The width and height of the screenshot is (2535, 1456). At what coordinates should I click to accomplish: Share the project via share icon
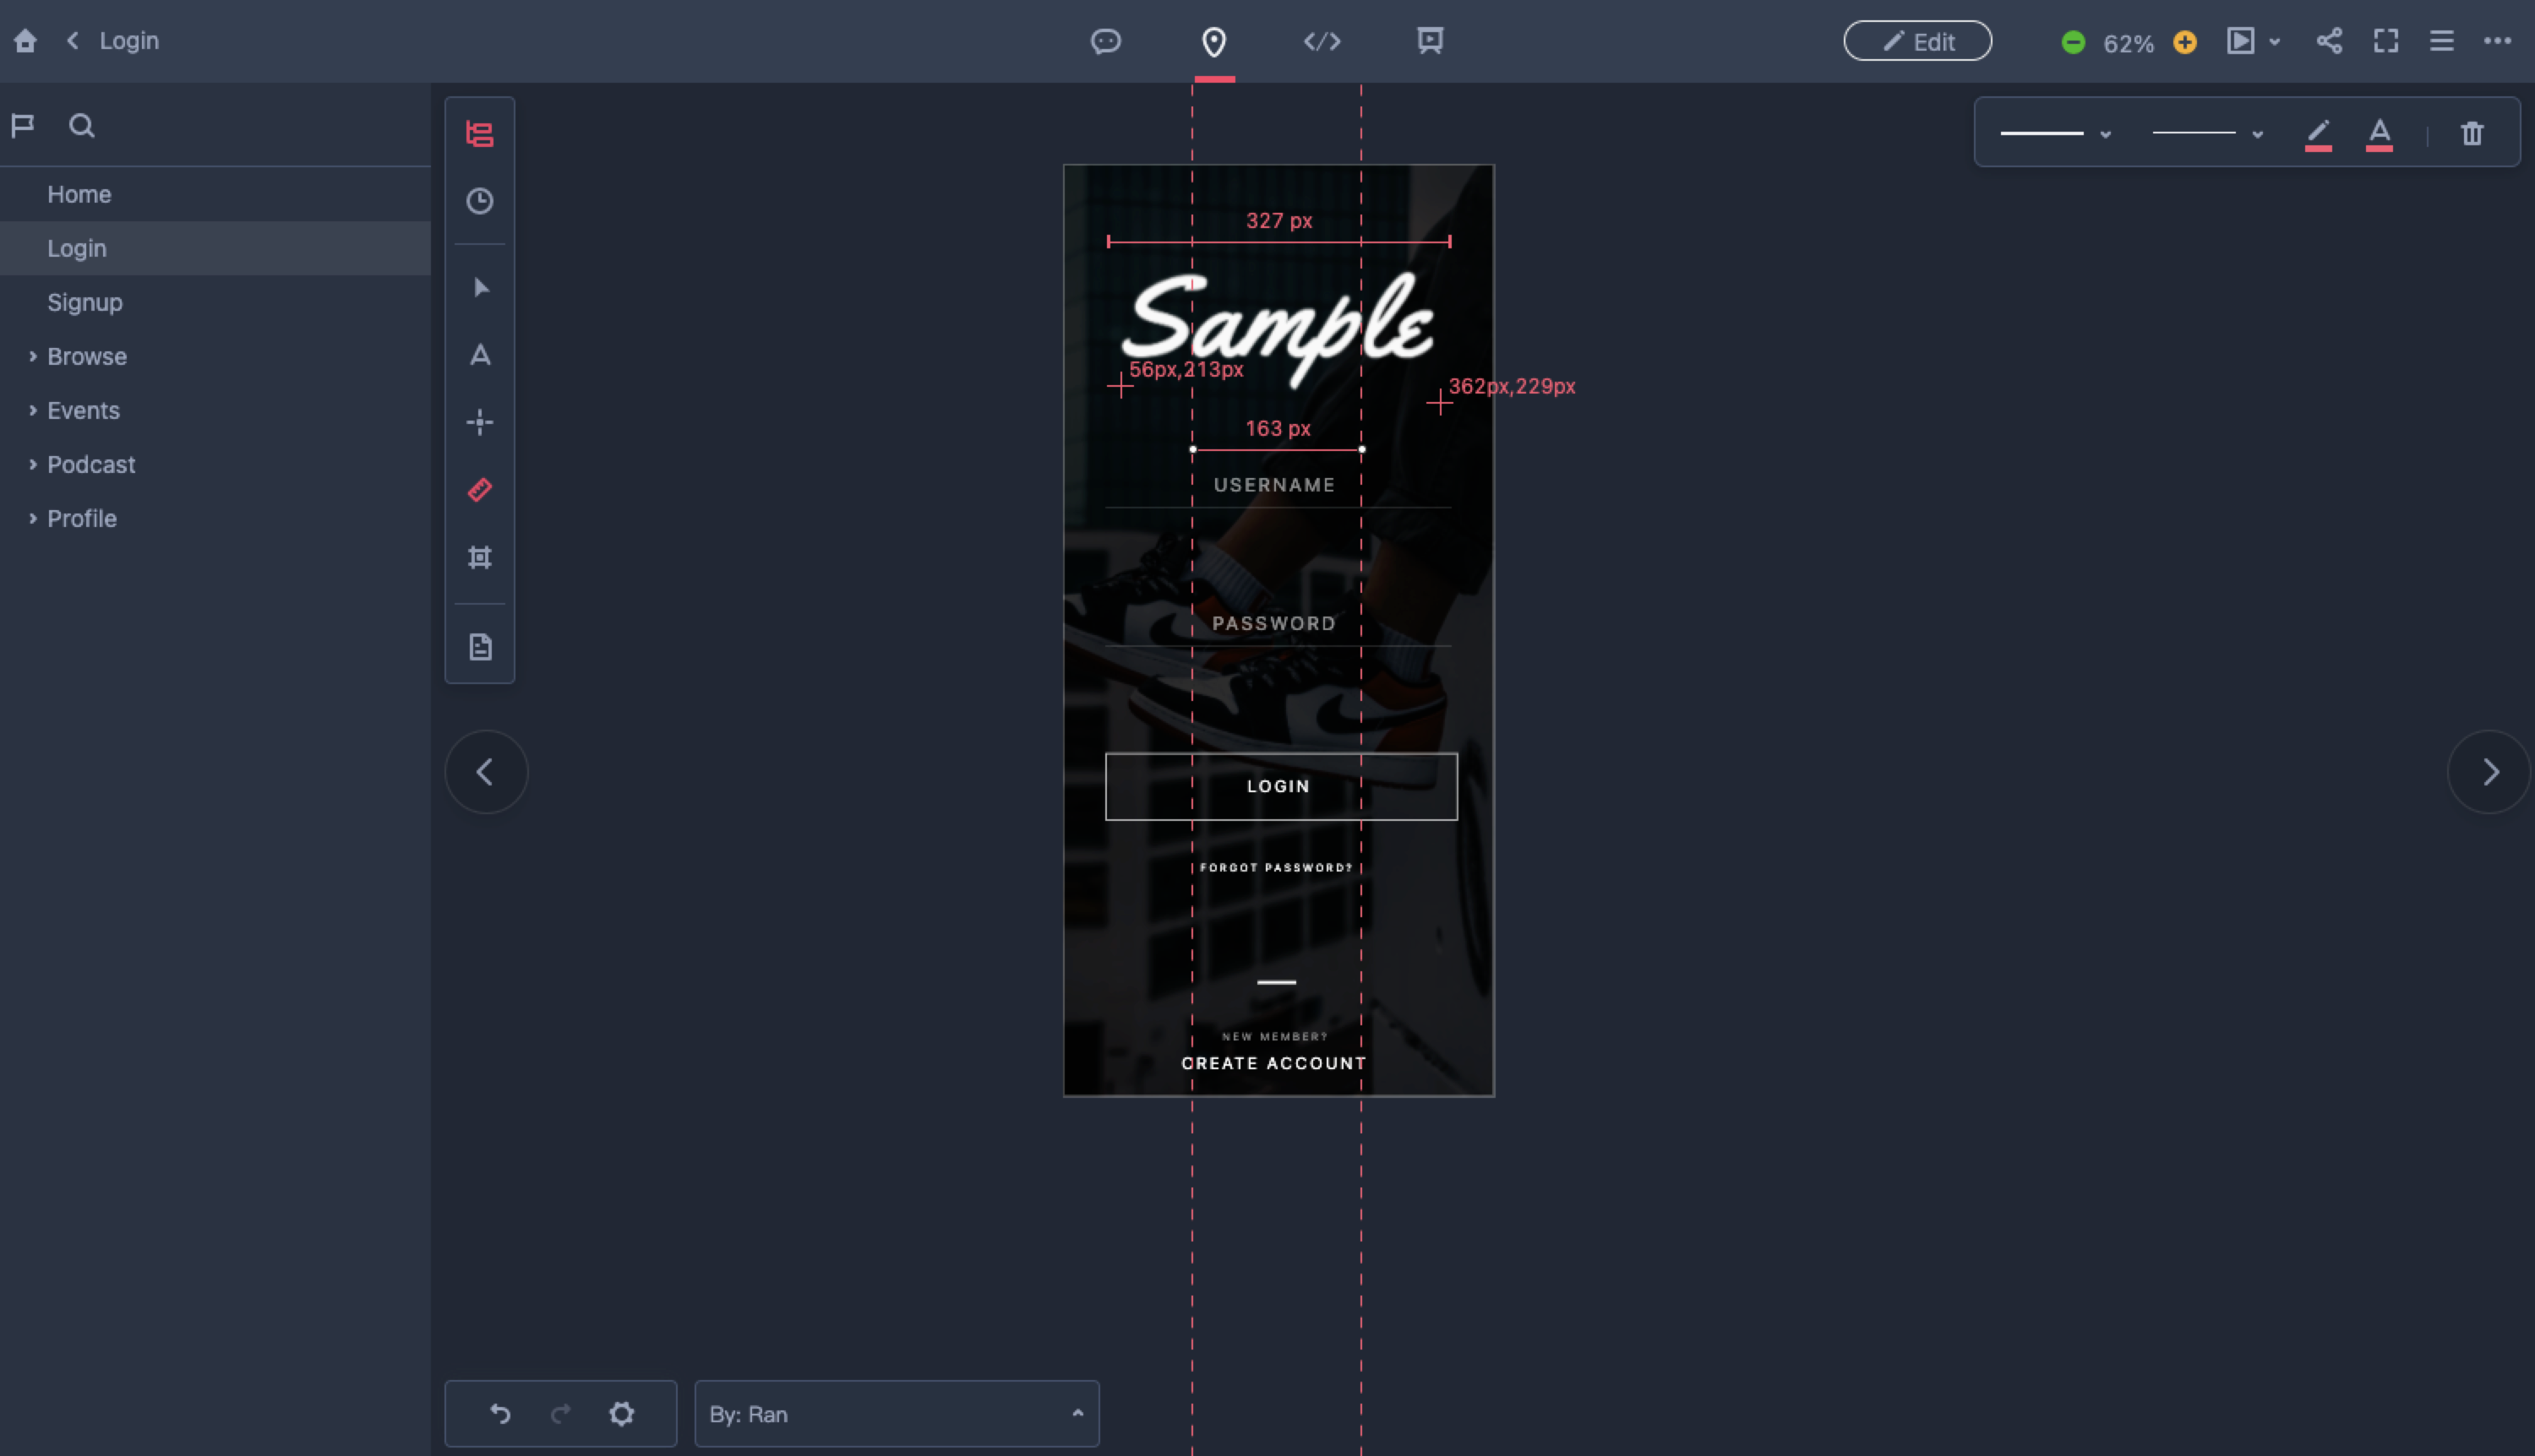pos(2329,41)
